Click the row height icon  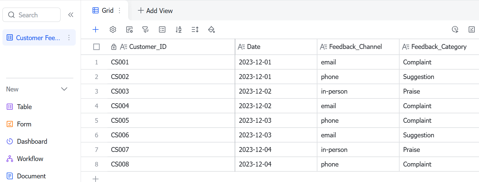tap(195, 29)
